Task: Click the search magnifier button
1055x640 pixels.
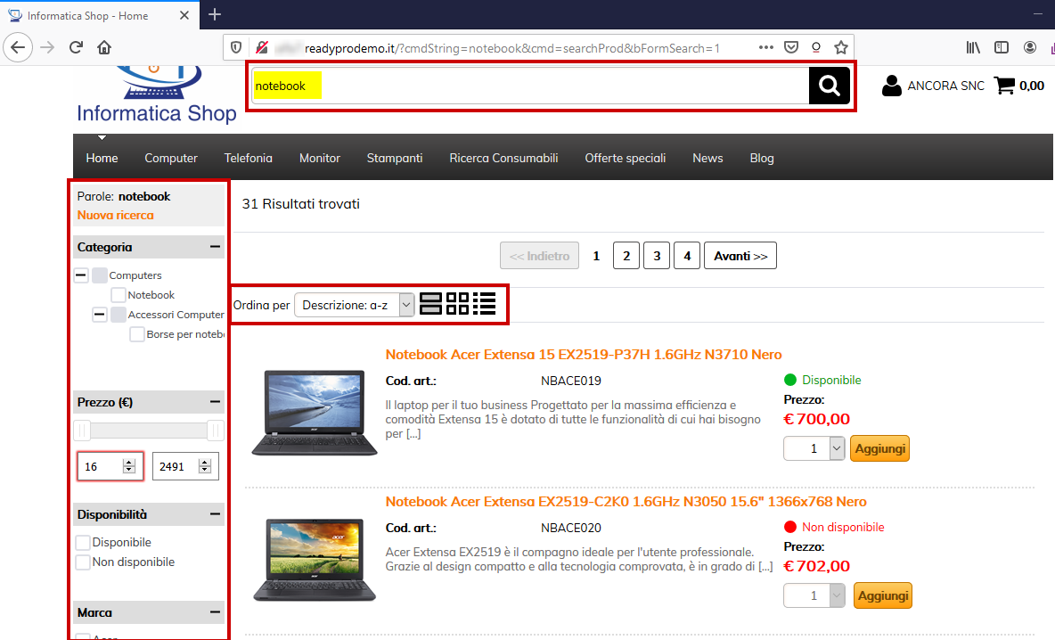Action: [829, 86]
